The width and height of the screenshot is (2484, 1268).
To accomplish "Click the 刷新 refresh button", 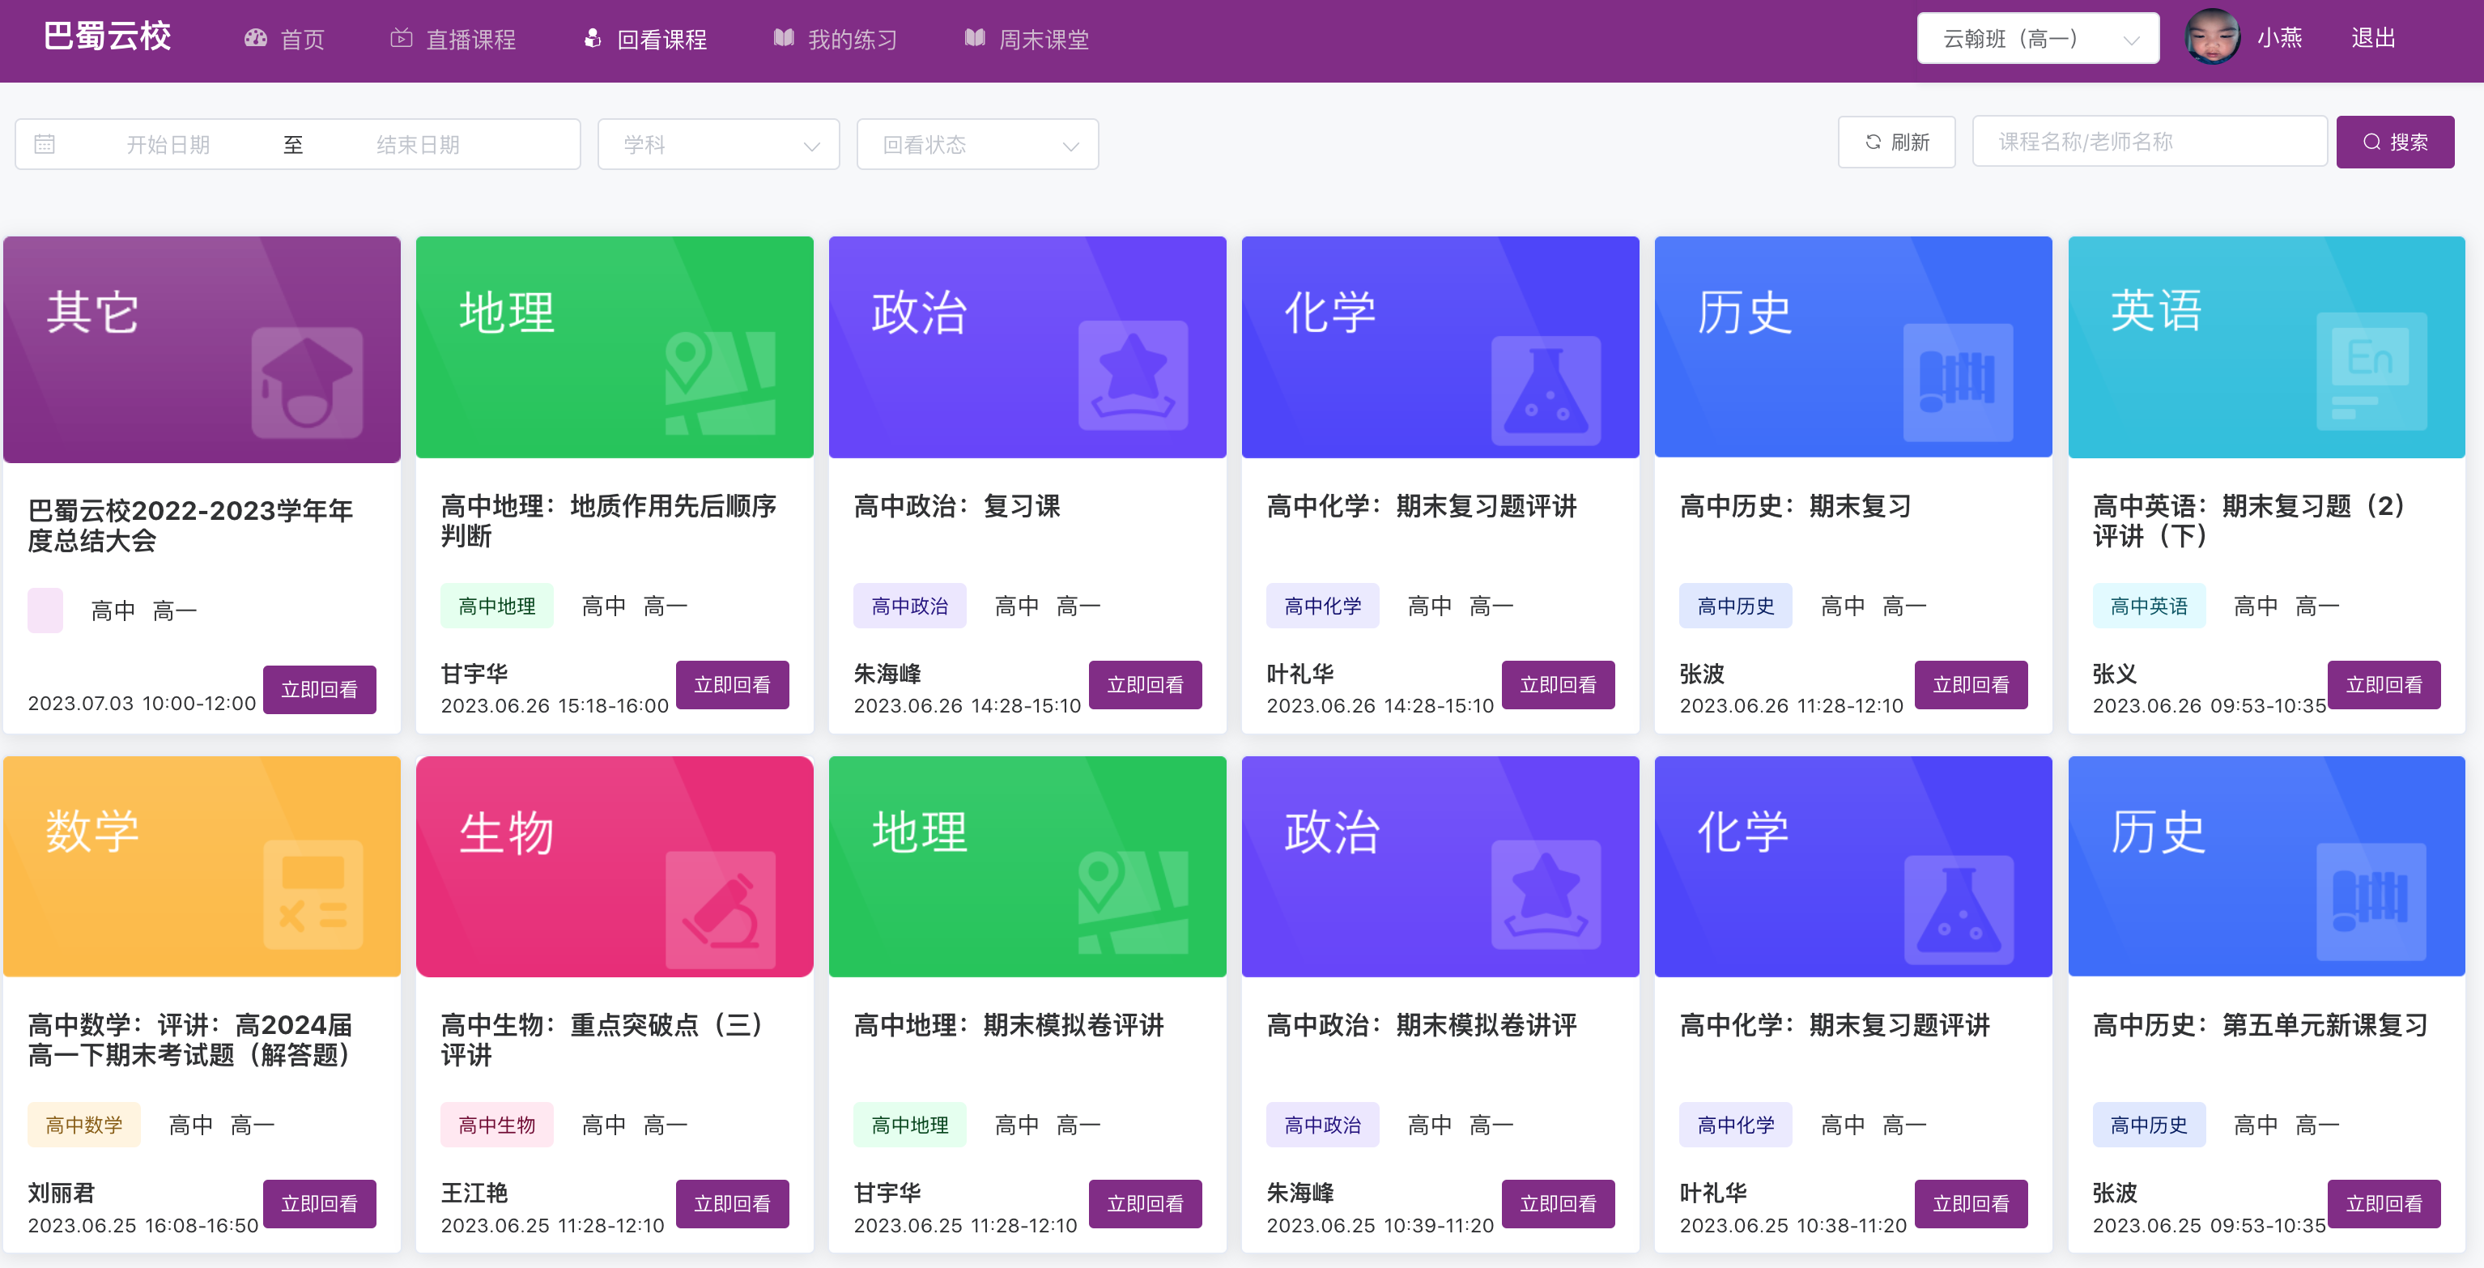I will coord(1895,143).
